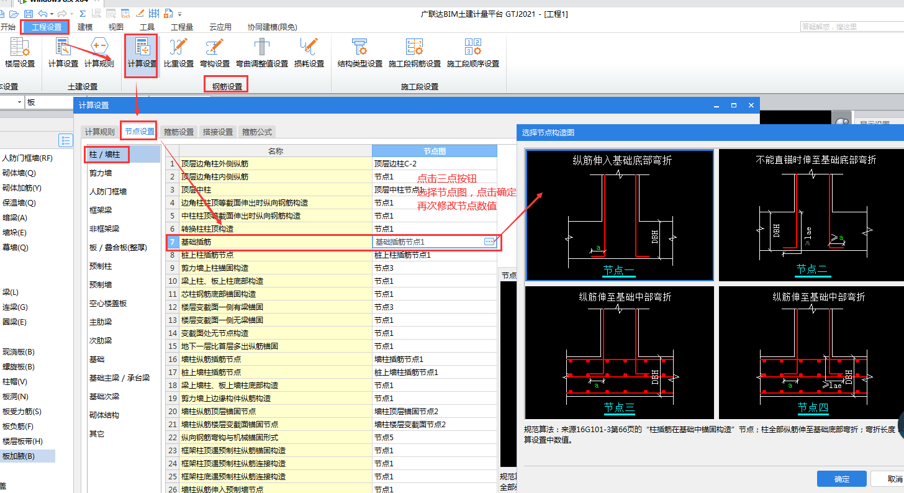Click the 顶层边柱C-2 node cell
904x493 pixels.
coord(435,164)
